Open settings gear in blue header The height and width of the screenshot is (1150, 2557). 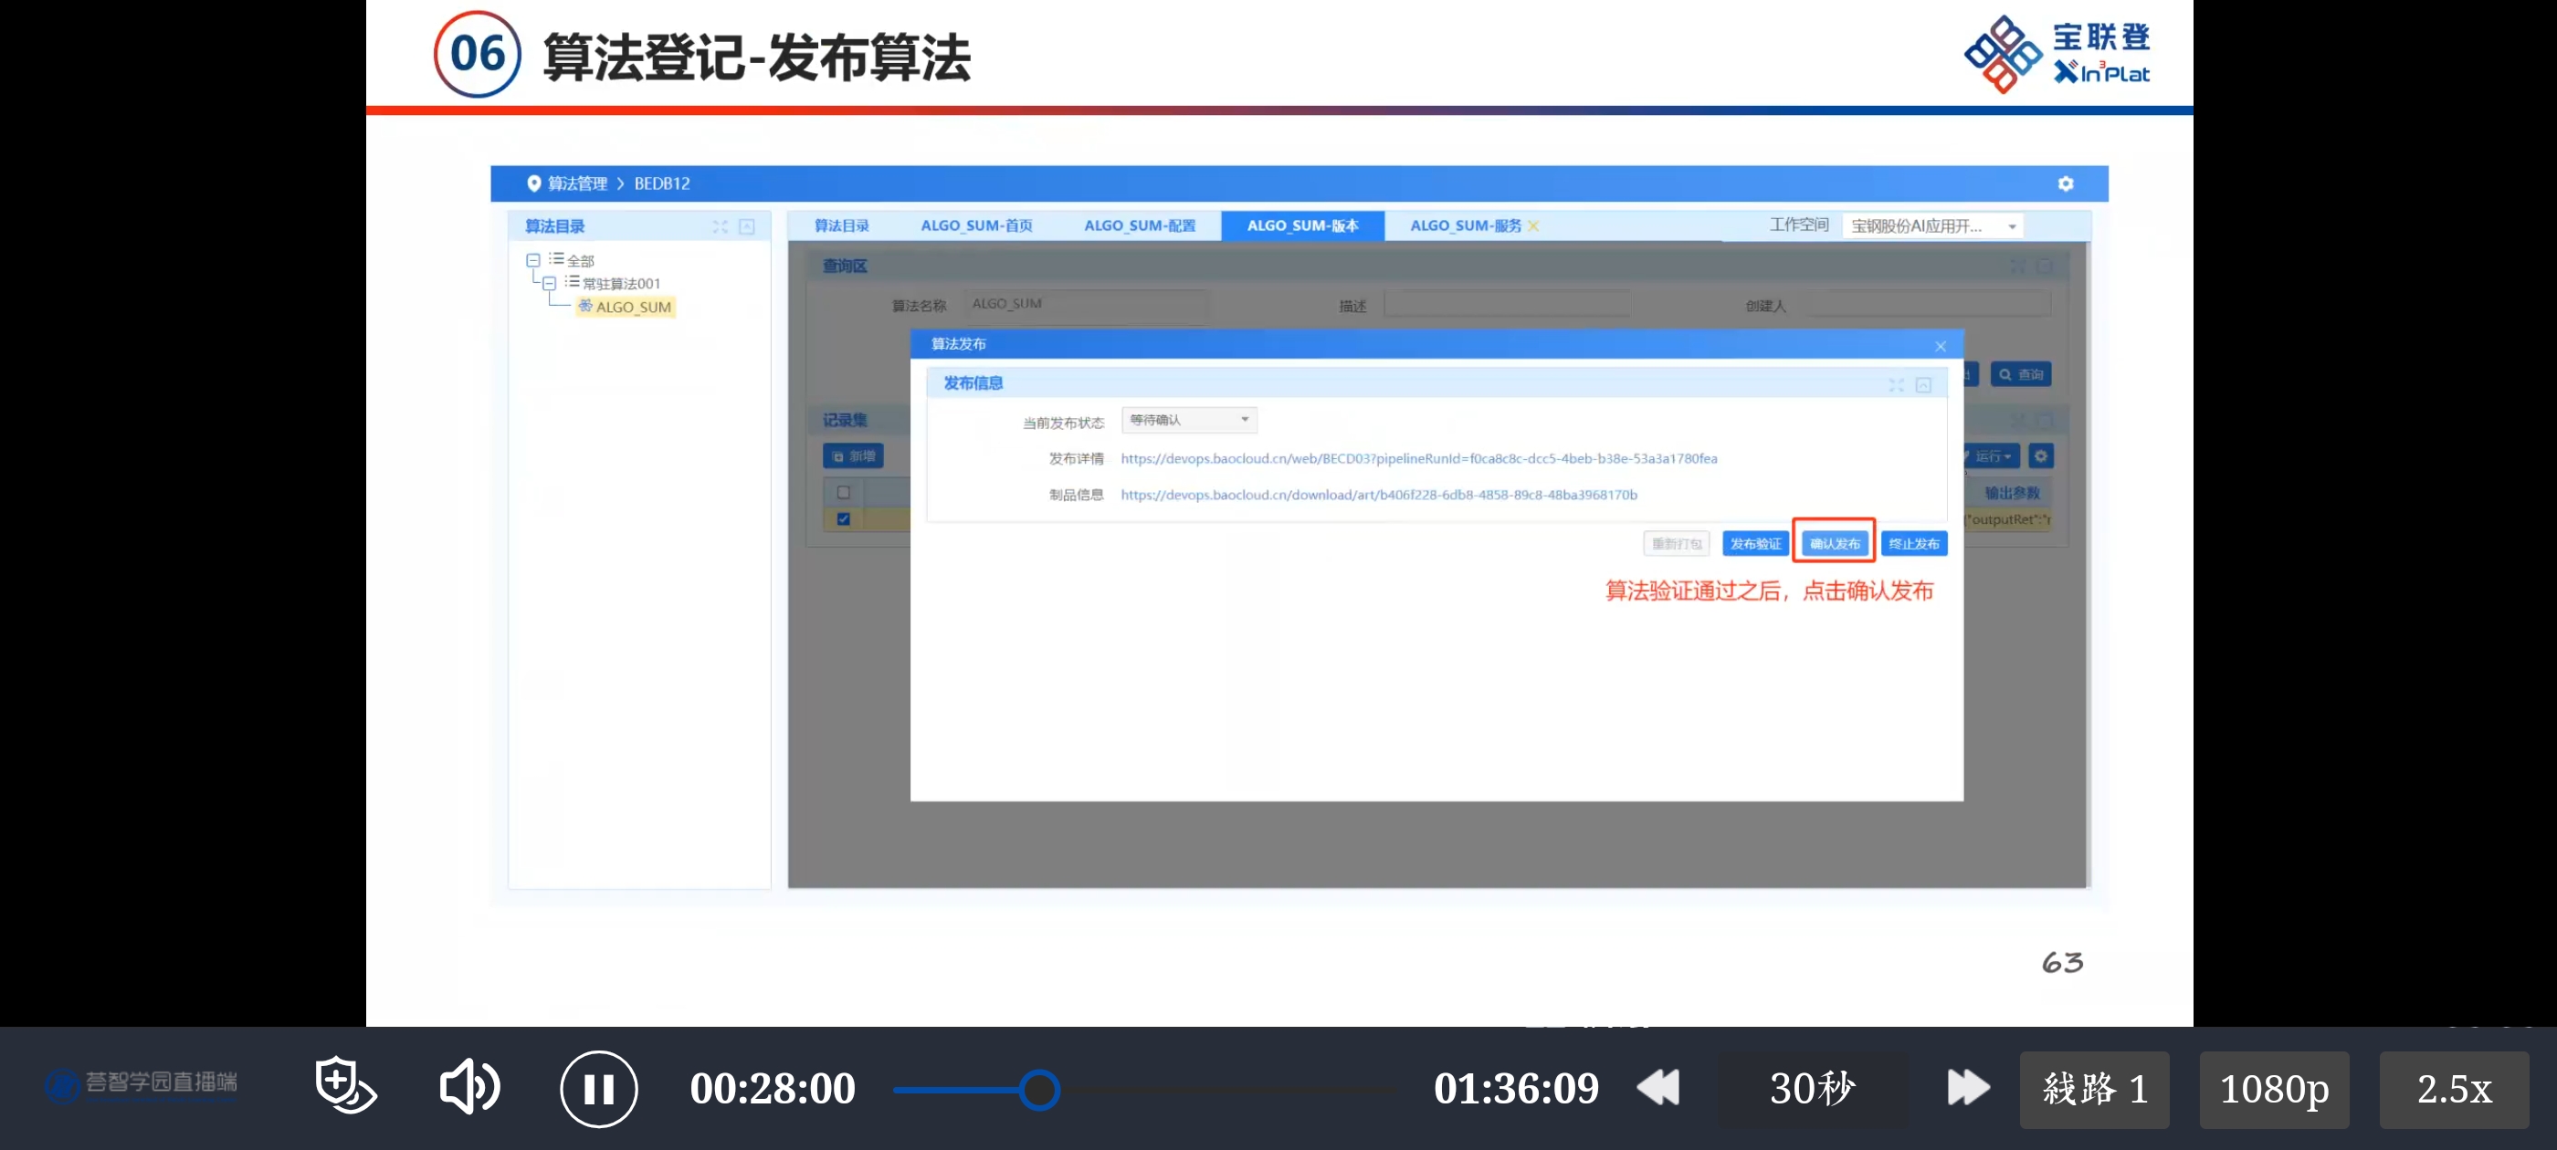tap(2065, 183)
